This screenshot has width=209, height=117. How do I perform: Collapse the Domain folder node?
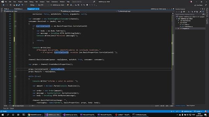pyautogui.click(x=179, y=23)
